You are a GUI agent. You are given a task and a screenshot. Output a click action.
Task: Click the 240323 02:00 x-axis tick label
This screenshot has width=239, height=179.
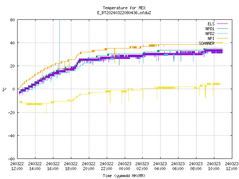point(142,166)
